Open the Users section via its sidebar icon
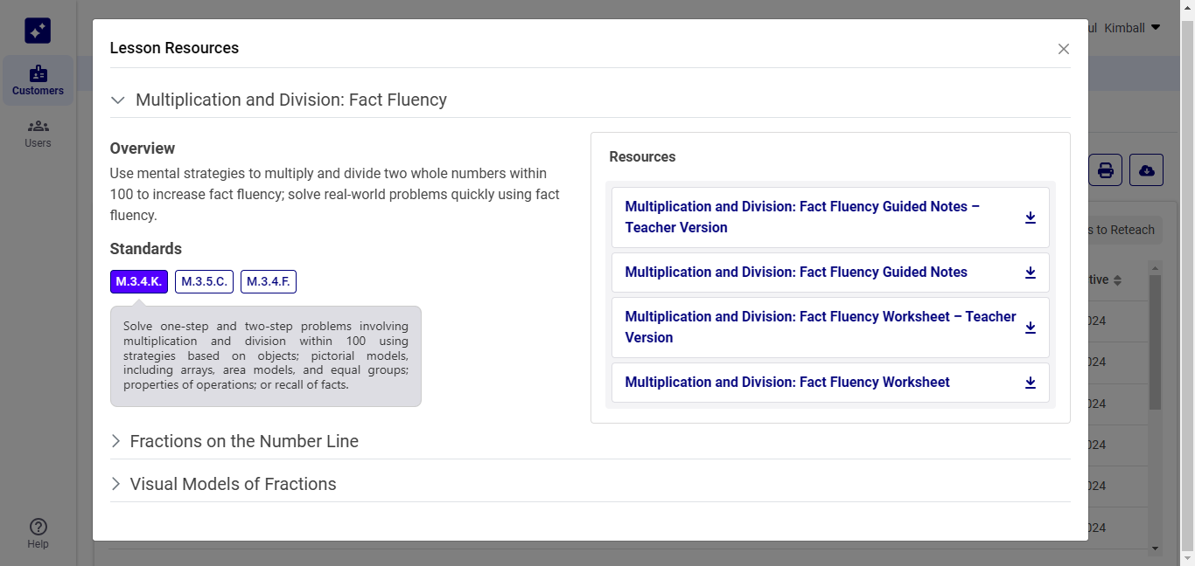The height and width of the screenshot is (566, 1195). 38,133
